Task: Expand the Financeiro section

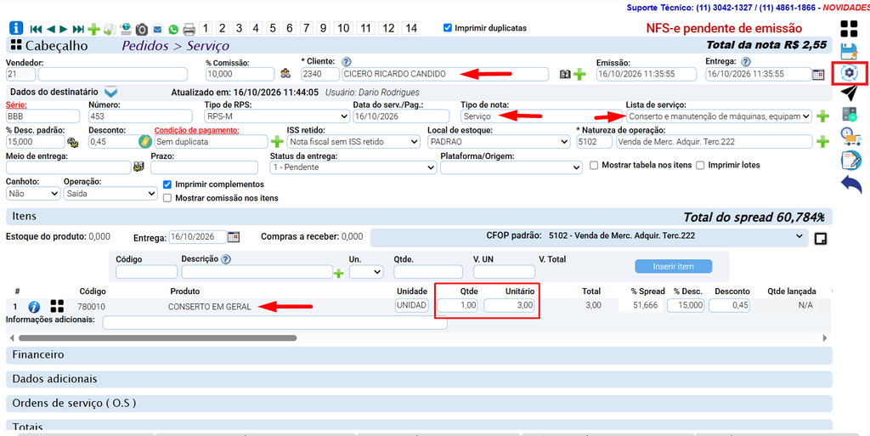Action: click(419, 355)
